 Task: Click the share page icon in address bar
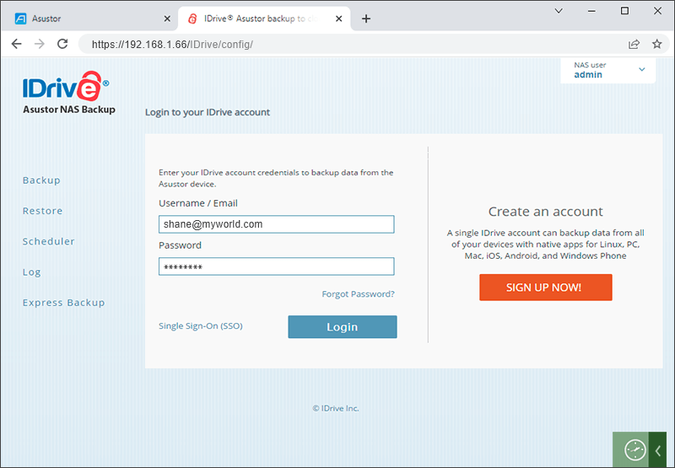pos(634,44)
